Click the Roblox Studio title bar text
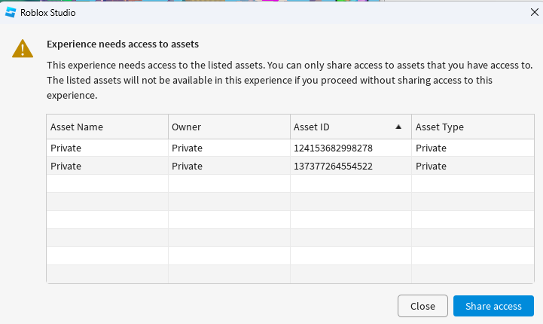The height and width of the screenshot is (324, 543). pos(47,13)
